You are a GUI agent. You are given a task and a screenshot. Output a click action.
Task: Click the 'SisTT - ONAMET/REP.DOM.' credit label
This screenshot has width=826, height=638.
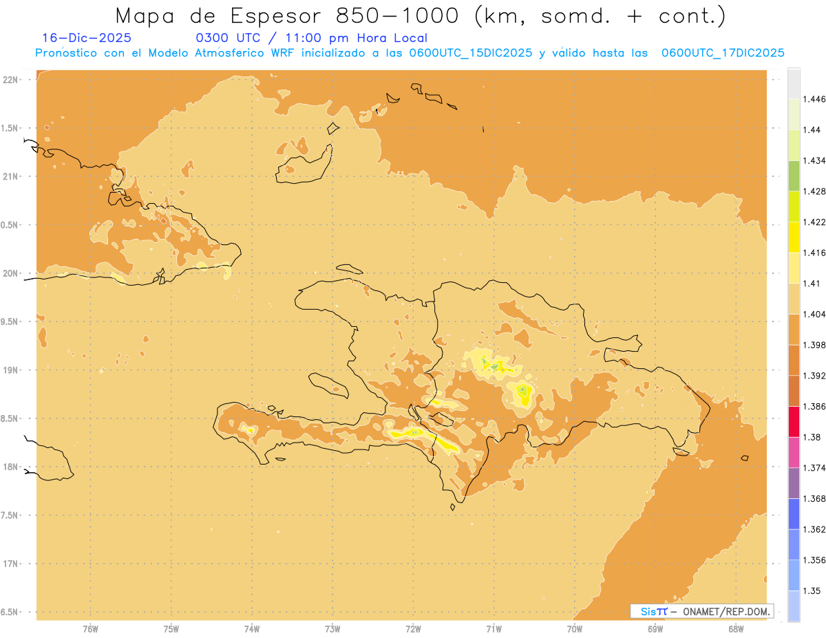tap(701, 611)
